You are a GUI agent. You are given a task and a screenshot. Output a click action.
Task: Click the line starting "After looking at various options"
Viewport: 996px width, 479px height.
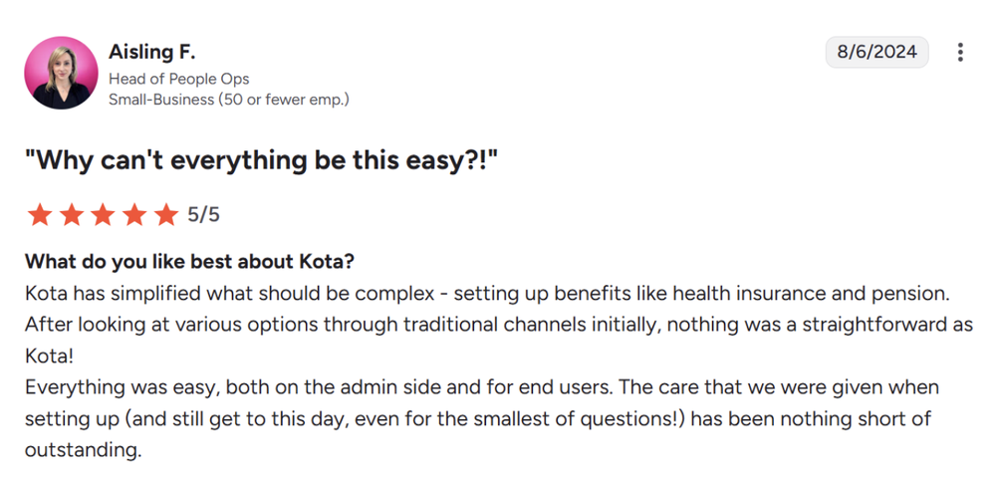point(499,326)
